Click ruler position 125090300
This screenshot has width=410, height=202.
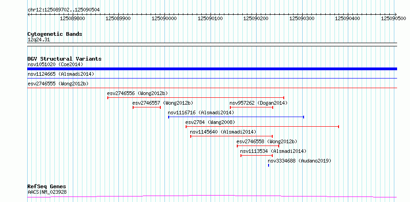point(302,18)
